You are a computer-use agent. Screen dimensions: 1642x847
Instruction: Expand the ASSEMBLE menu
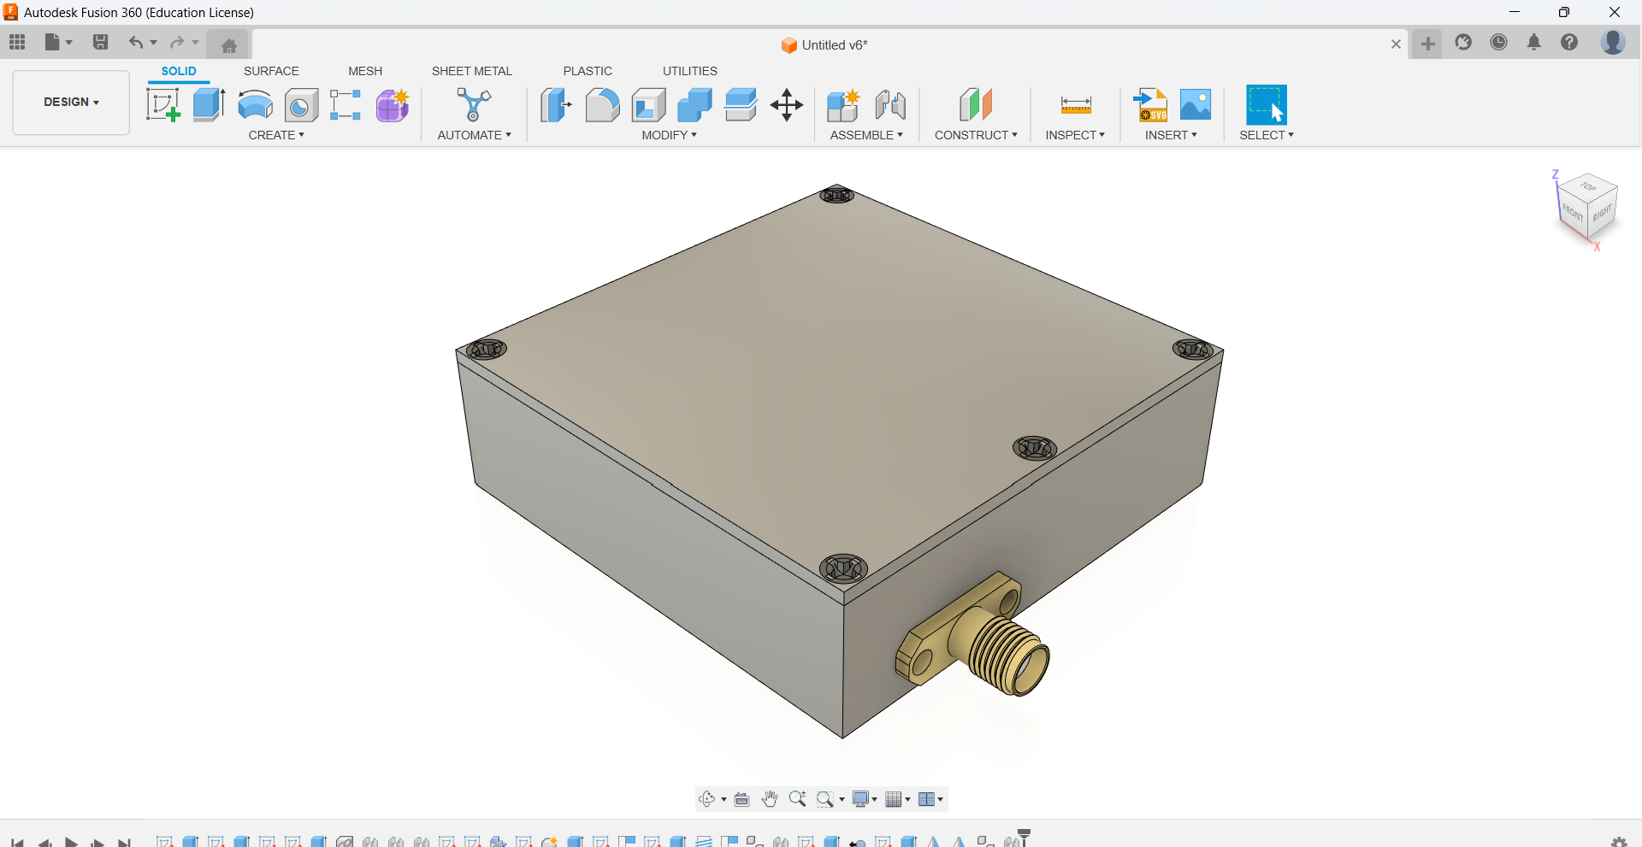tap(866, 135)
